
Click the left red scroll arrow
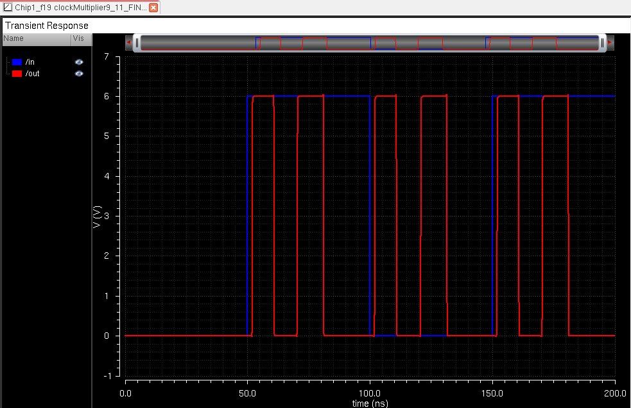pos(129,43)
